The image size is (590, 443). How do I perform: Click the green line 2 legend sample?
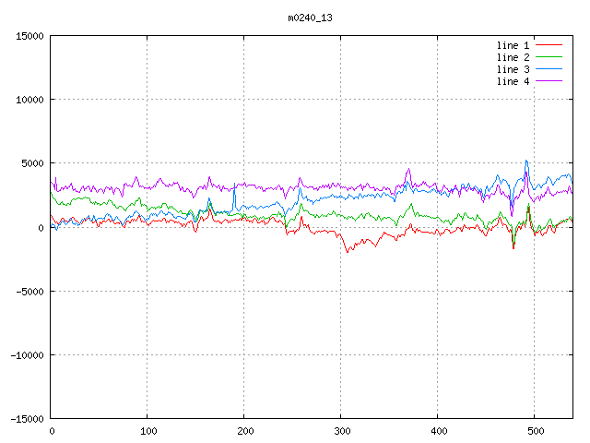[549, 57]
